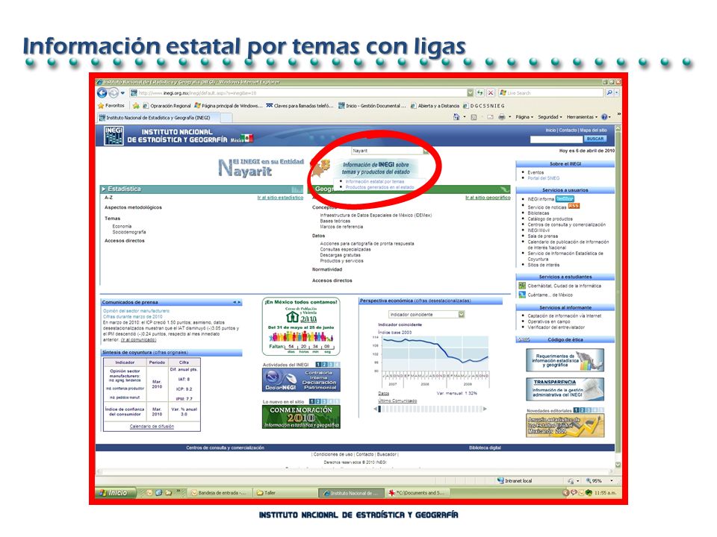The width and height of the screenshot is (717, 537).
Task: Click the browser Back arrow button
Action: tap(102, 93)
